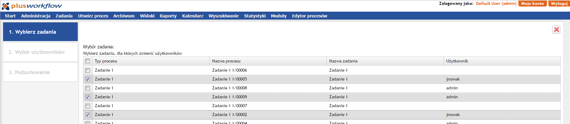
Task: Uncheck the row for Zadanie 1 1/00009
Action: point(88,97)
